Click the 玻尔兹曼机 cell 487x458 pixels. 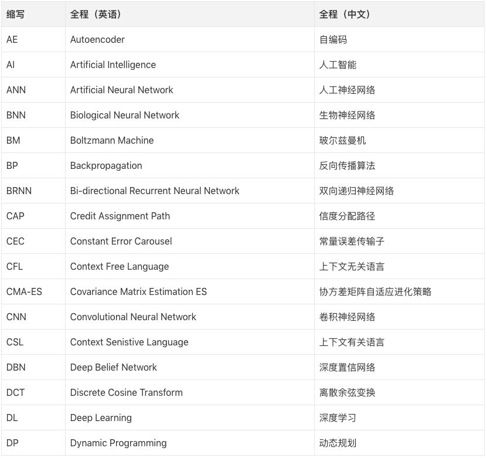click(x=399, y=140)
